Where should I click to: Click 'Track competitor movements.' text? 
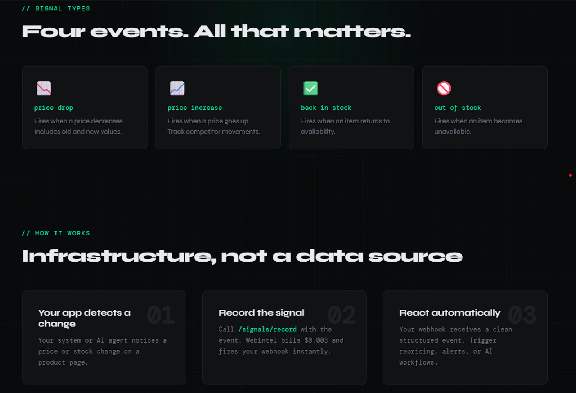click(213, 132)
